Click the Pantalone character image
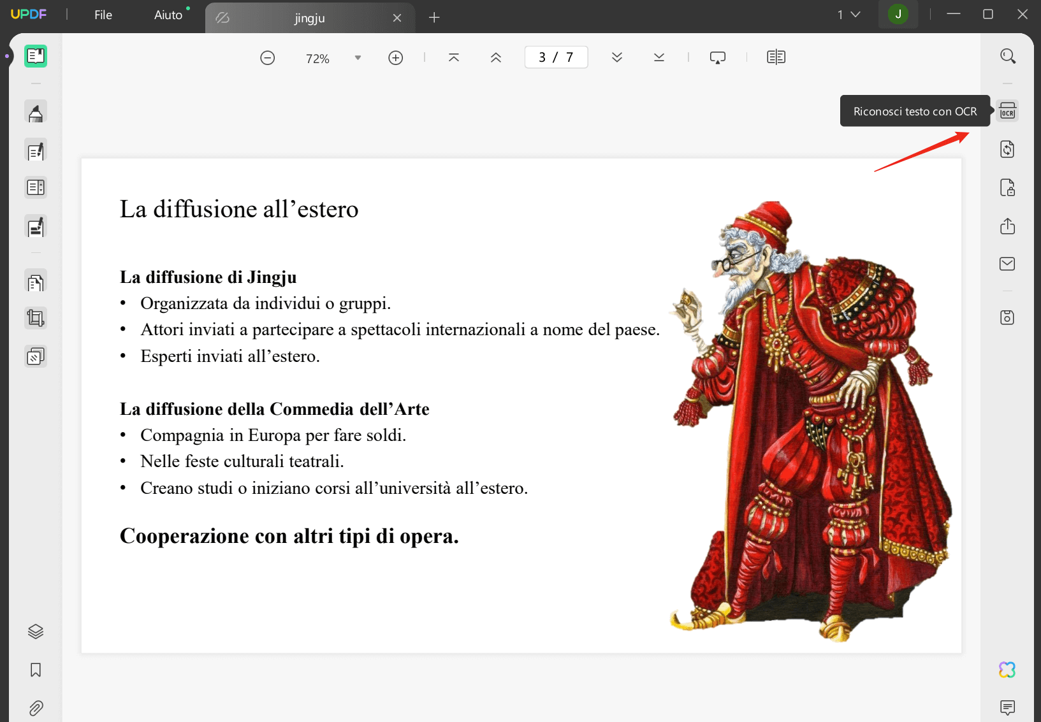 tap(811, 421)
